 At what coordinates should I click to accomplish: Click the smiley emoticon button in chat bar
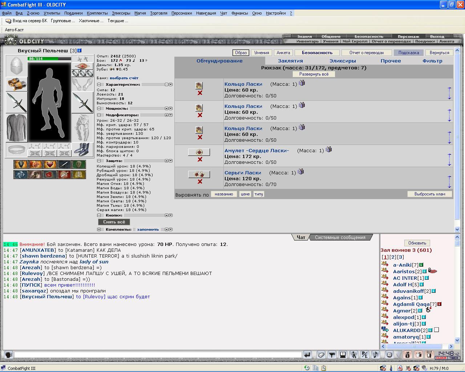click(389, 355)
